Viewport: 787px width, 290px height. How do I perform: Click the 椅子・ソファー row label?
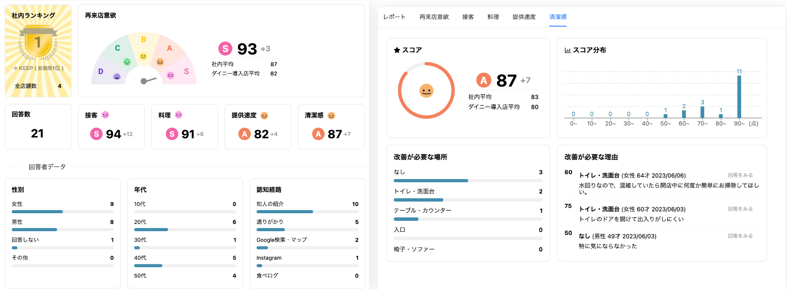(414, 249)
